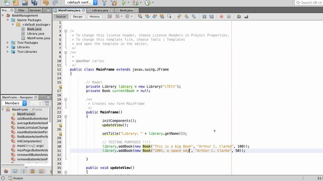The height and width of the screenshot is (181, 323).
Task: Collapse the MainFrame class in Navigator
Action: (x=3, y=110)
